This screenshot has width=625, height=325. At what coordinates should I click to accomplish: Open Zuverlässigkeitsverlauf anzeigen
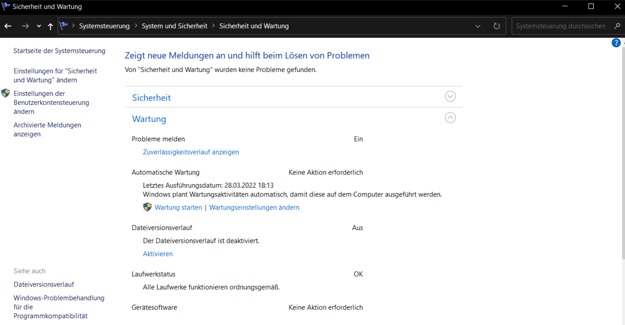pyautogui.click(x=191, y=152)
